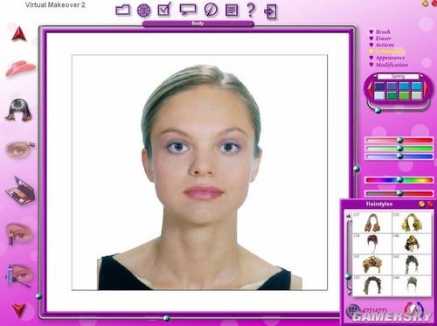This screenshot has height=326, width=437.
Task: Click the Hairstyles list down arrow
Action: 350,293
